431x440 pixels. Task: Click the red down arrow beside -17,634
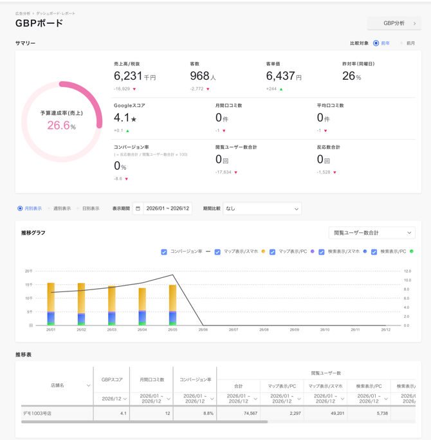click(235, 172)
